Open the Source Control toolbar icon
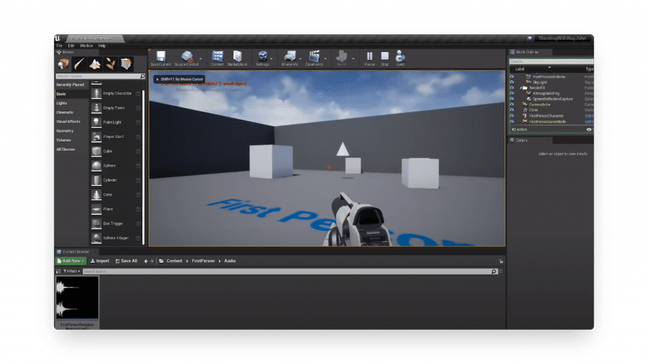648x364 pixels. click(187, 58)
